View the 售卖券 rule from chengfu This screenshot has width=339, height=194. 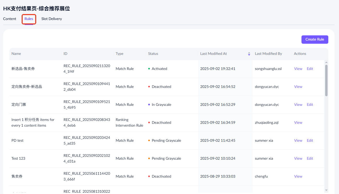point(298,177)
